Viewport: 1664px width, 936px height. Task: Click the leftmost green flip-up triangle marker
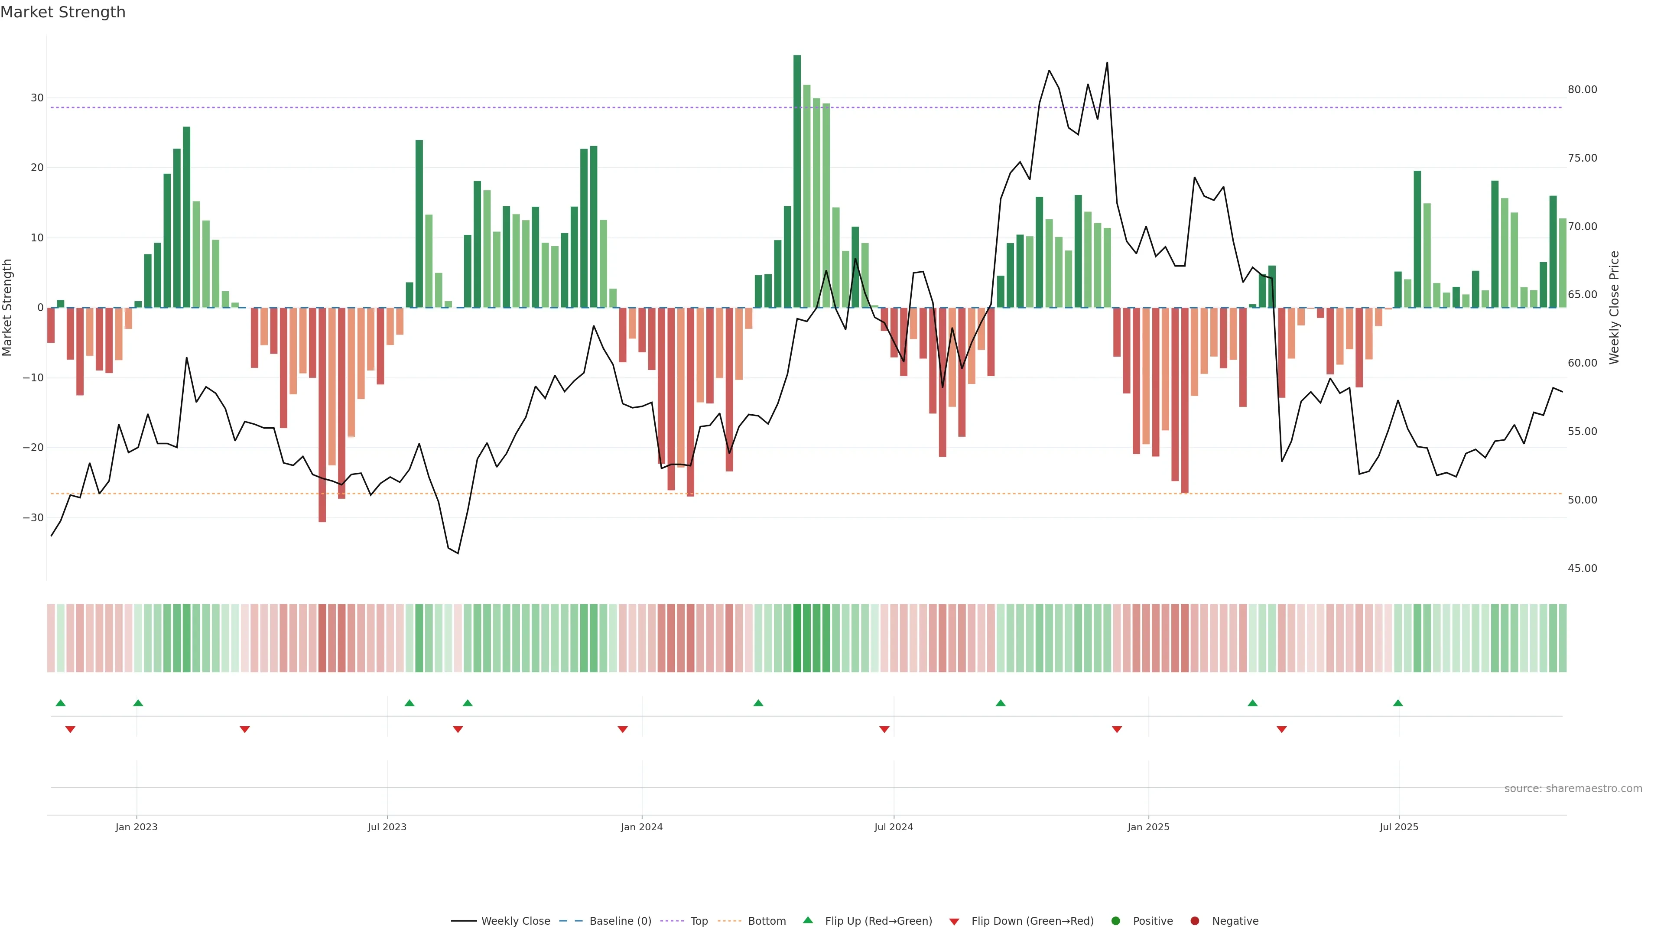pyautogui.click(x=61, y=703)
